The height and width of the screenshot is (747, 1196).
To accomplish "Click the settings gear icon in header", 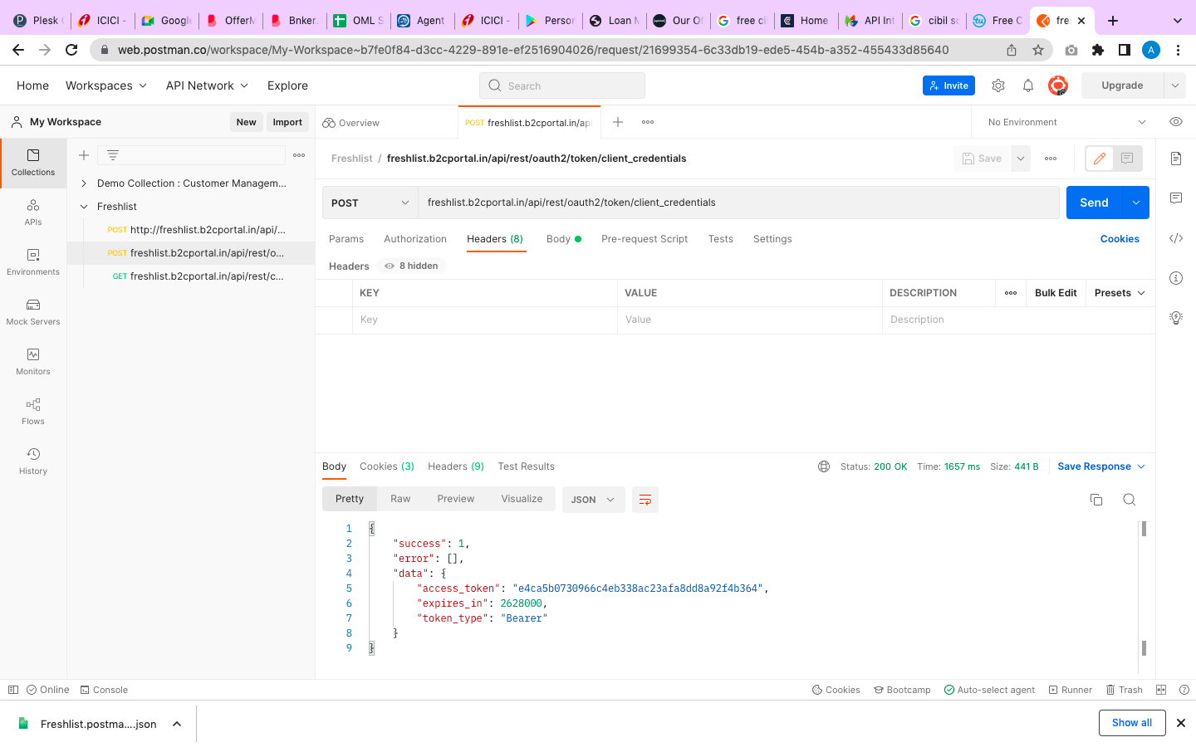I will coord(998,85).
